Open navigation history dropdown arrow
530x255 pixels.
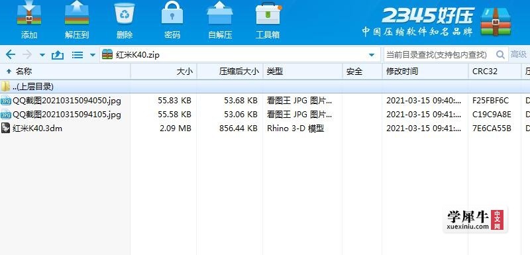click(42, 55)
